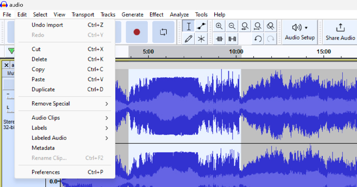Viewport: 357px width, 187px height.
Task: Click the 10:00 mark on the timeline ruler
Action: [x=236, y=52]
